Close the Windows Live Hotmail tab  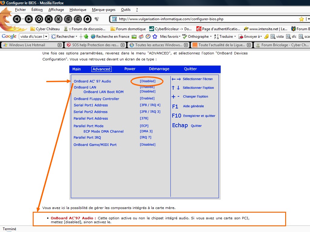(60, 45)
